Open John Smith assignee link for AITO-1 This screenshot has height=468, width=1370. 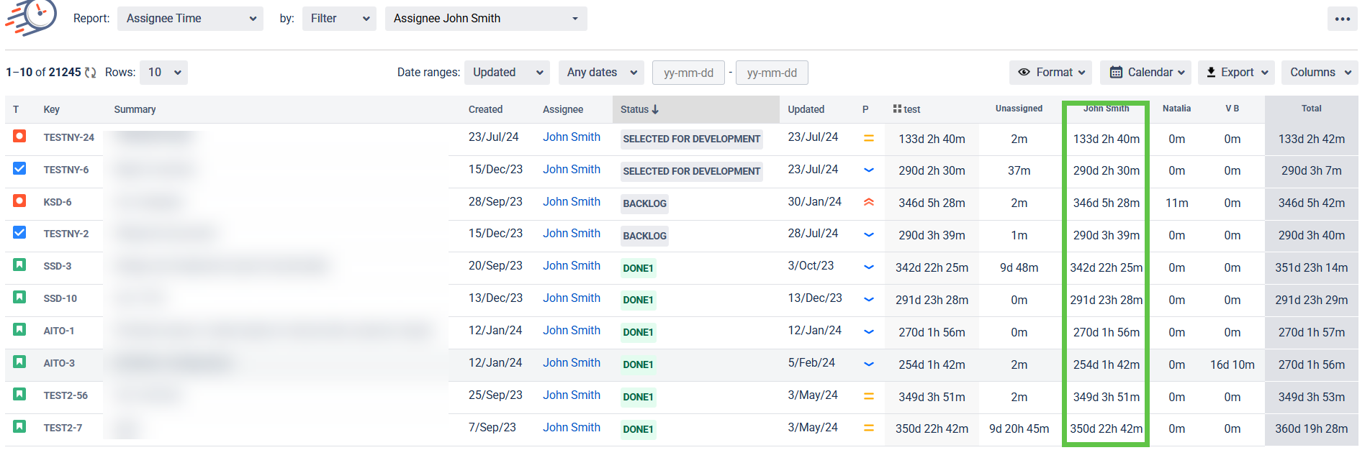[x=571, y=331]
